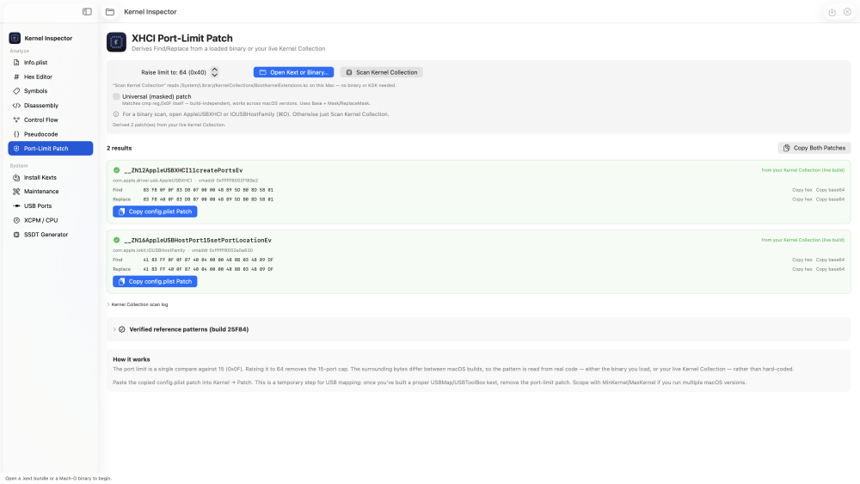Click green check icon for createPortsEv result
860x484 pixels.
point(116,170)
